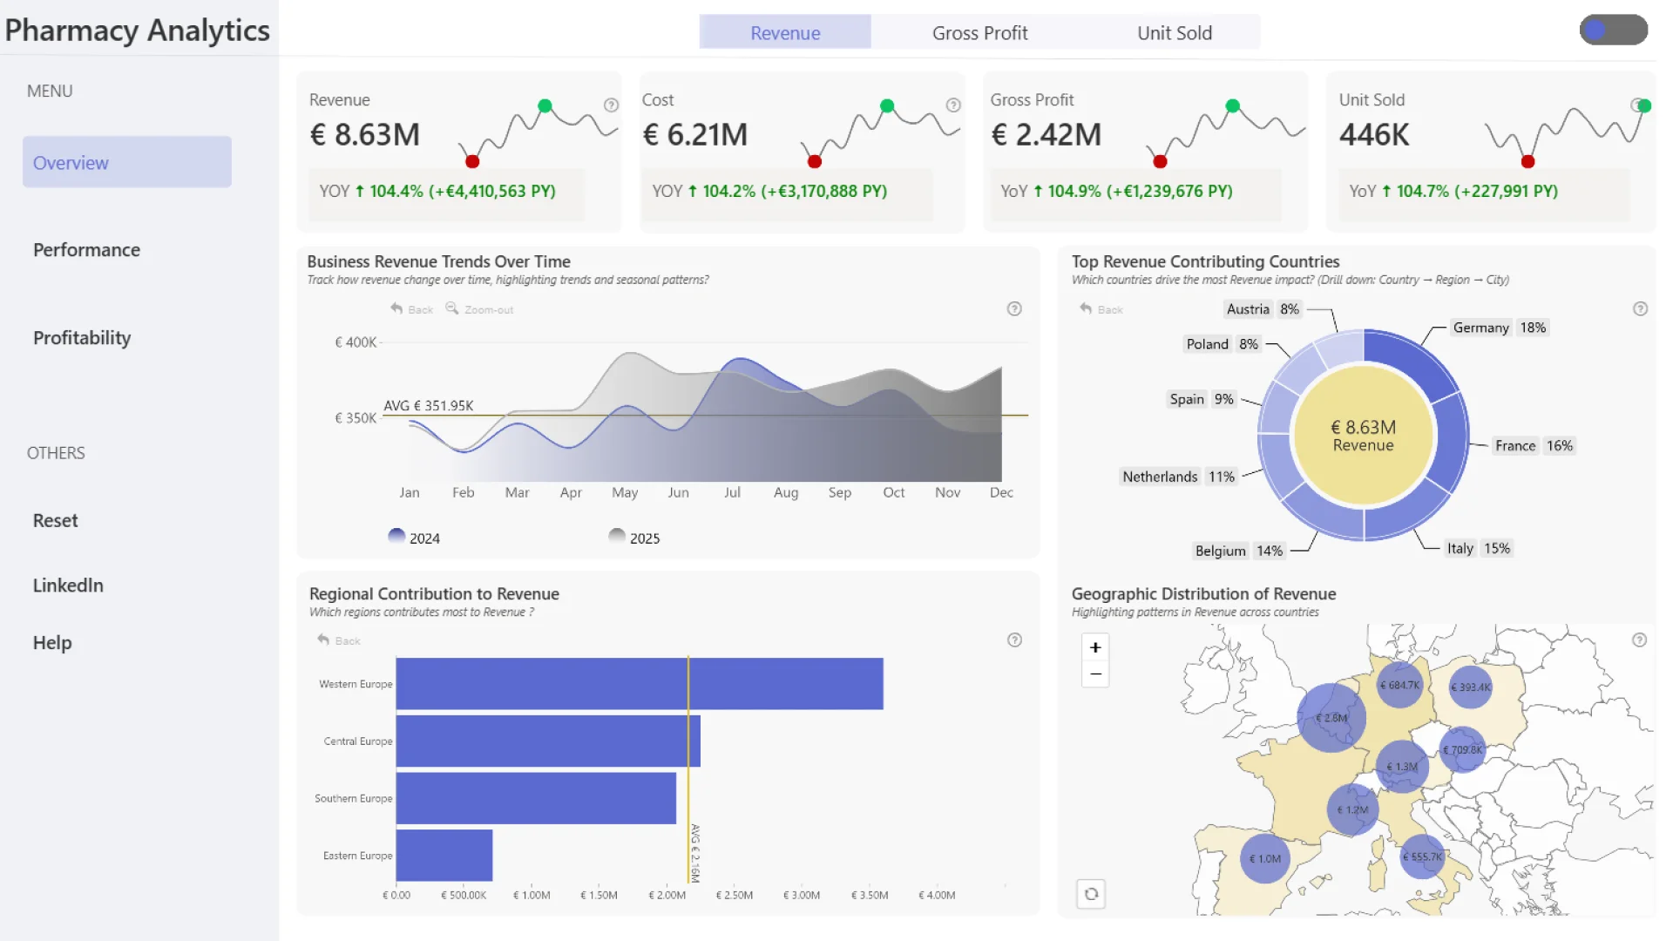The image size is (1673, 941).
Task: Click help icon on Cost card
Action: [953, 105]
